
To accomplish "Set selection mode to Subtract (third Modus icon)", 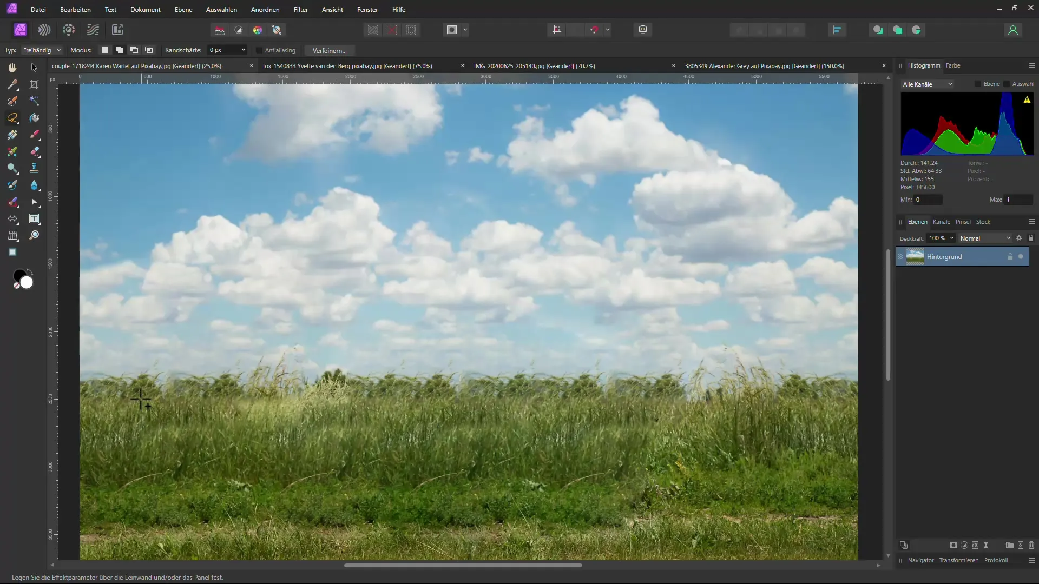I will [x=134, y=50].
